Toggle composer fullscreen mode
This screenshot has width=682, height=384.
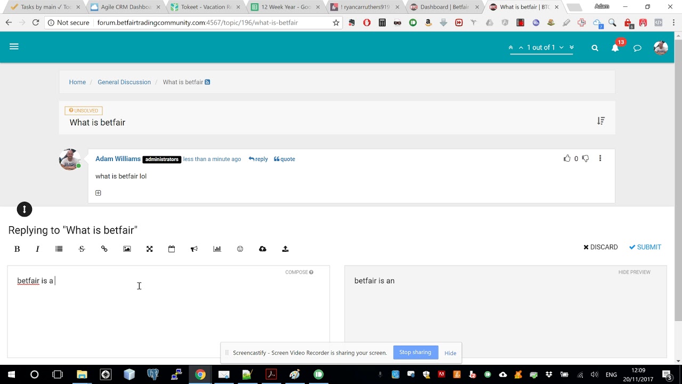[x=150, y=249]
